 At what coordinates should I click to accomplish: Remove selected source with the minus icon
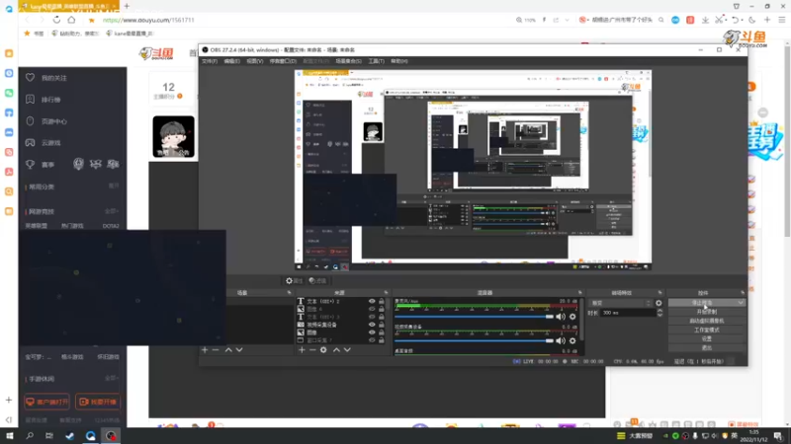point(312,350)
